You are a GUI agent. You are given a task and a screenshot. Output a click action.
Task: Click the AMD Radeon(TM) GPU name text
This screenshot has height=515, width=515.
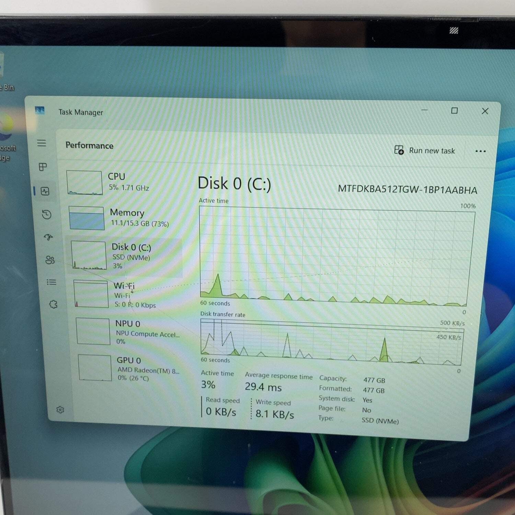(x=148, y=370)
